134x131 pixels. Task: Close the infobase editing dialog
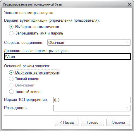tap(129, 4)
